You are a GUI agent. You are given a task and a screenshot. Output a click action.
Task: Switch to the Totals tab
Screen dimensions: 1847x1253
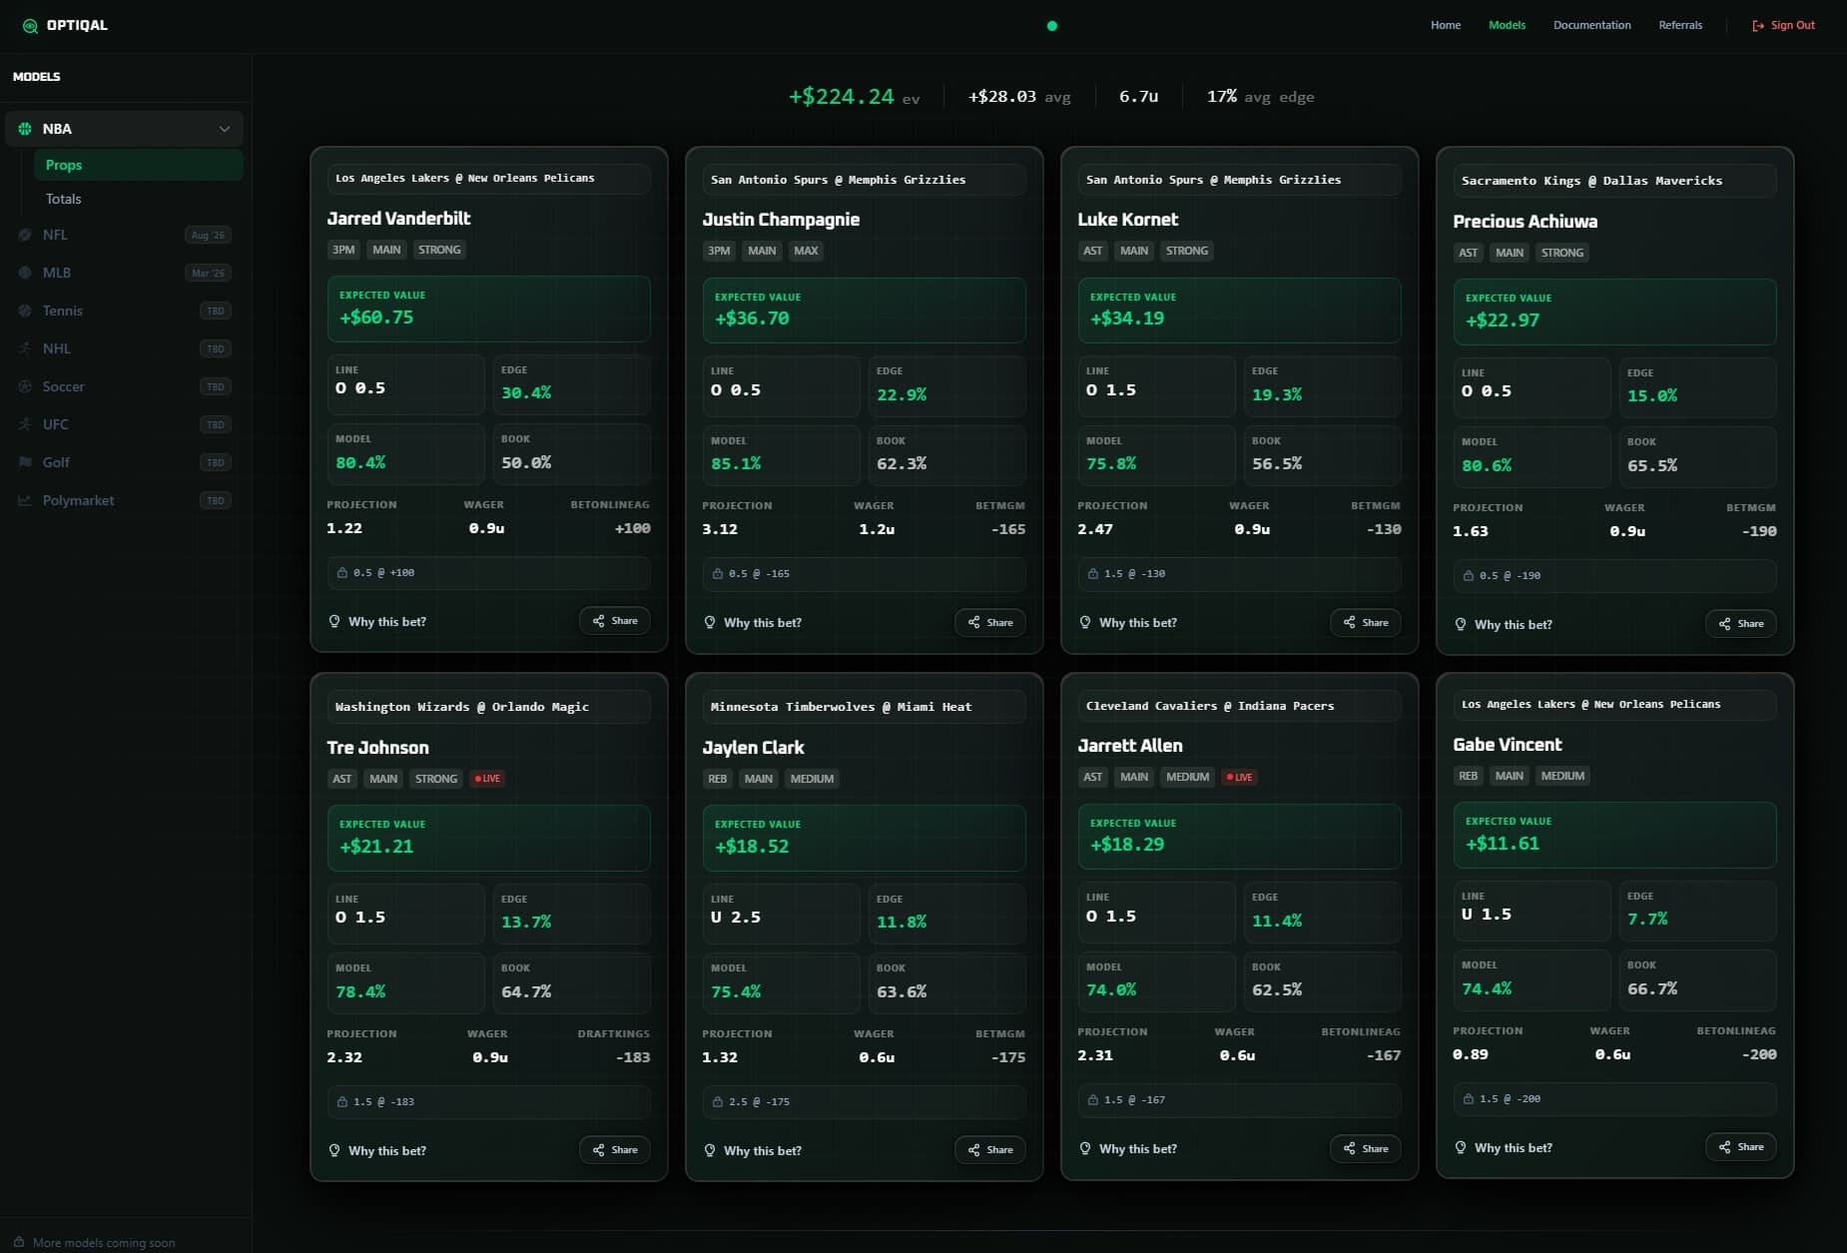click(x=64, y=199)
